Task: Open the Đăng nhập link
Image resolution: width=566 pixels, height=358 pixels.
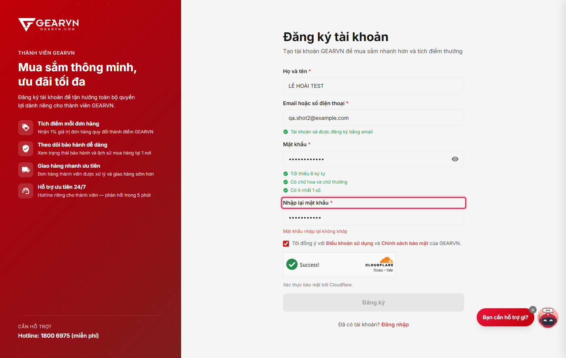Action: 395,324
